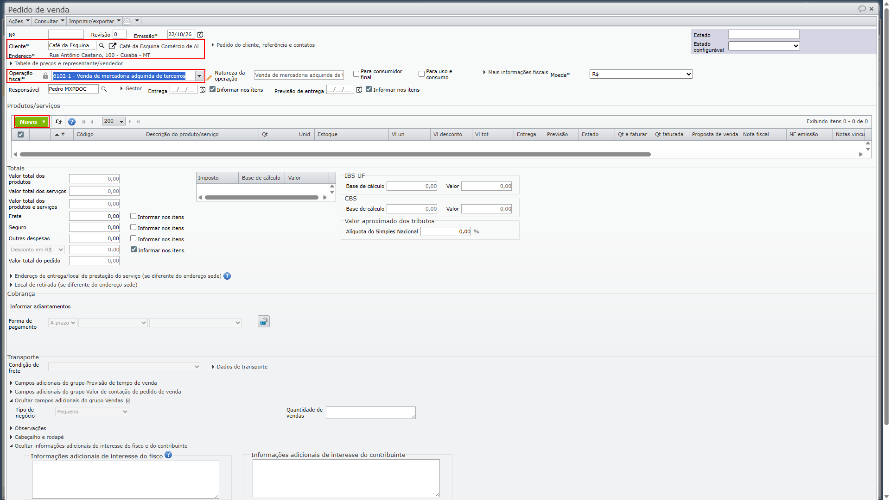
Task: Toggle Para consumidor final checkbox
Action: click(356, 74)
